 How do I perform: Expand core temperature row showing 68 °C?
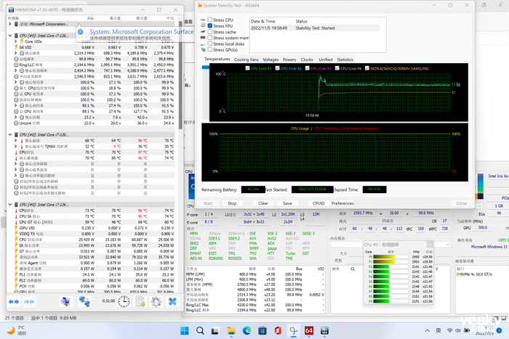point(15,140)
